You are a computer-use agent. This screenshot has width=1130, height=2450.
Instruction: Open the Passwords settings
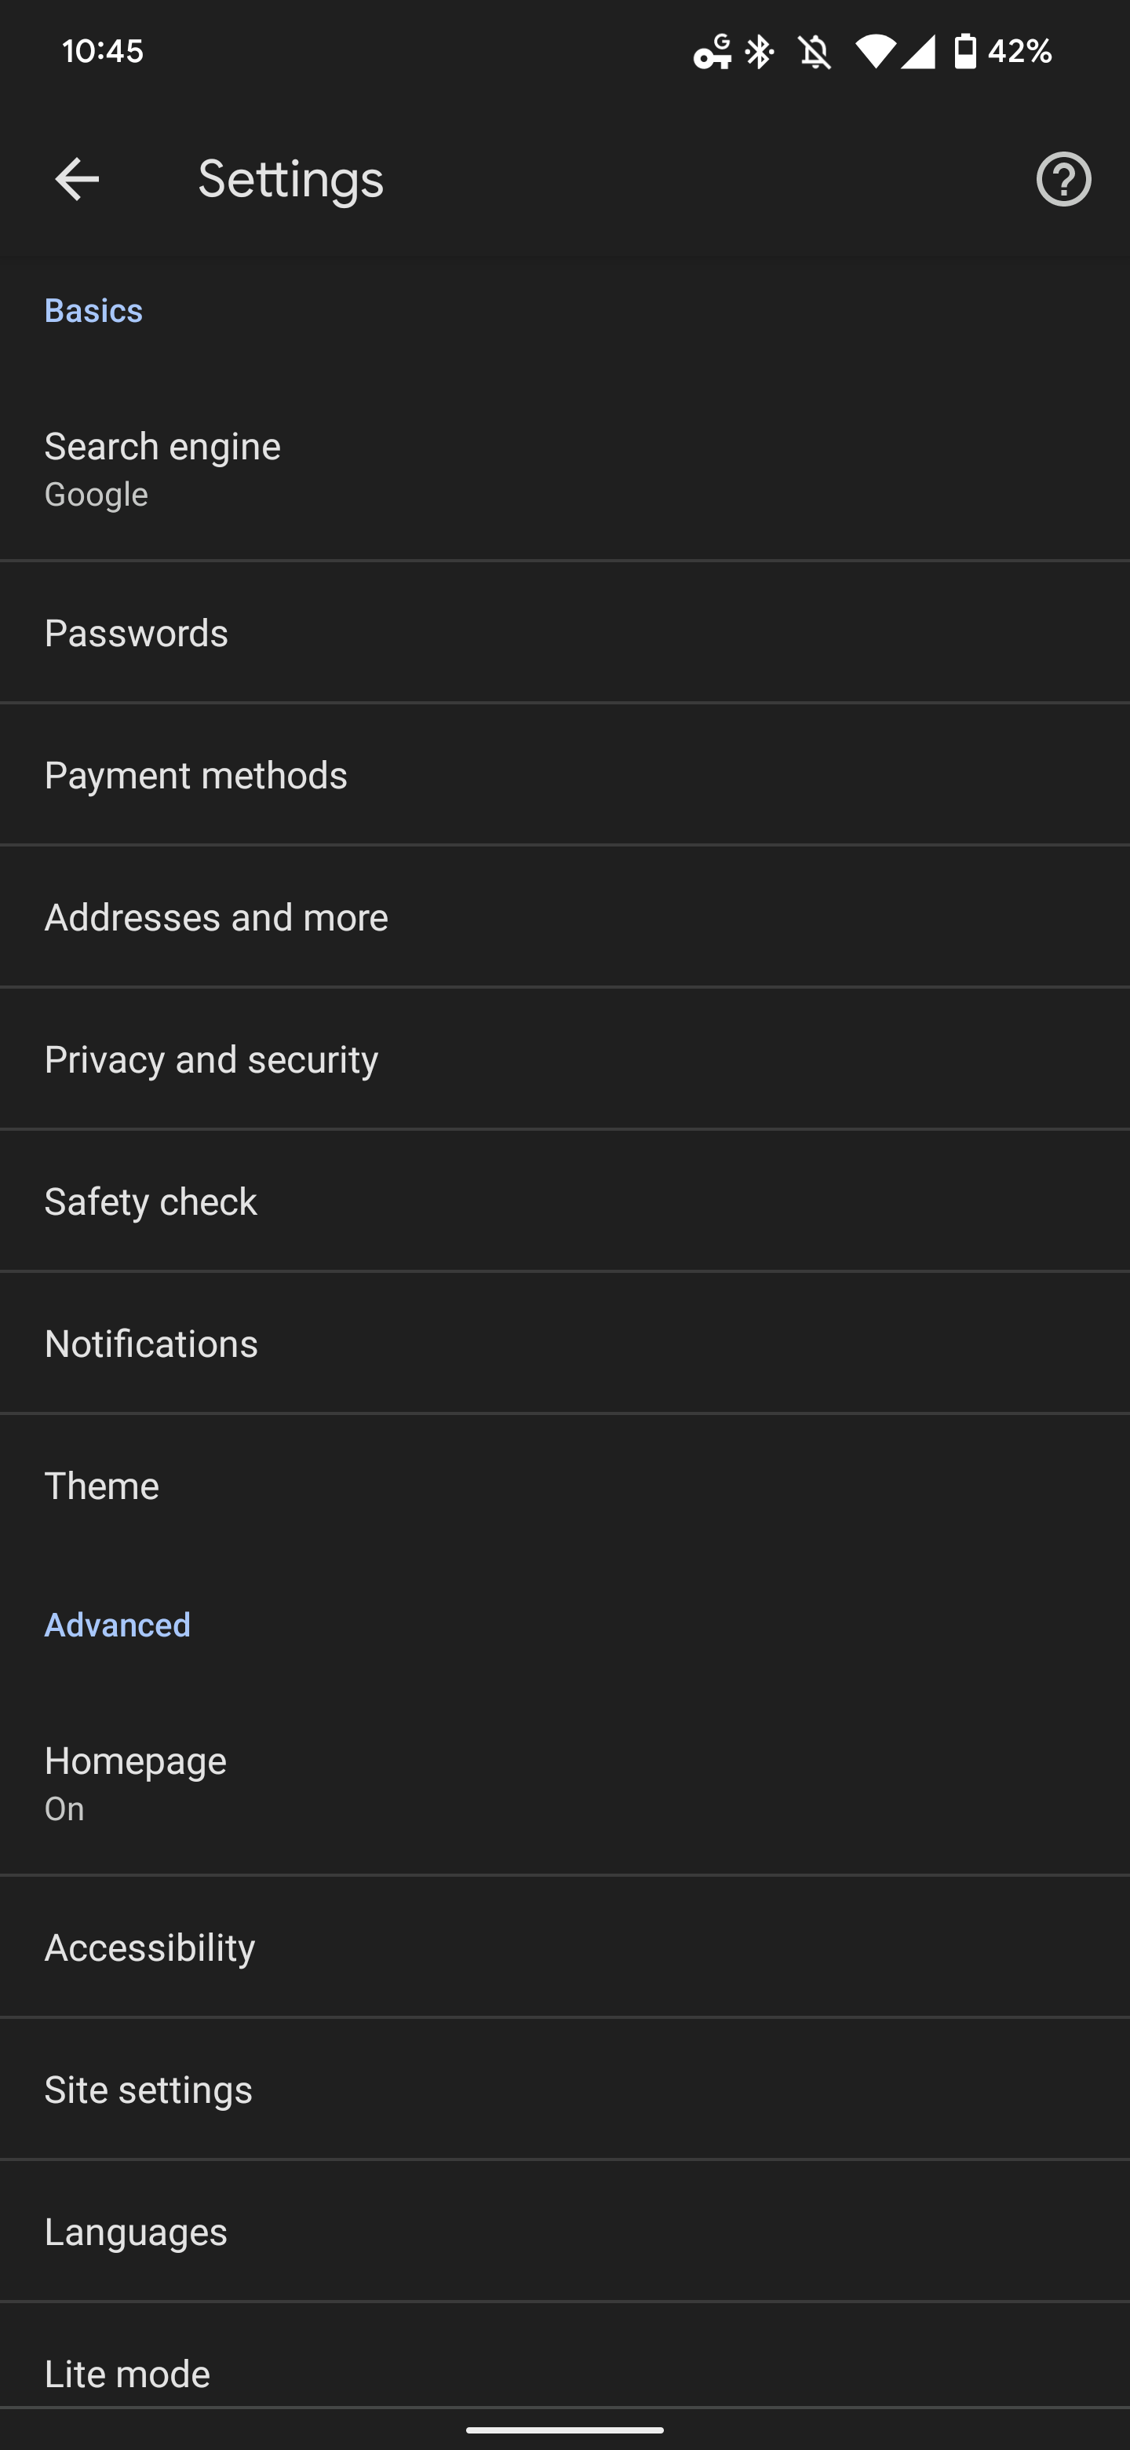pos(564,634)
